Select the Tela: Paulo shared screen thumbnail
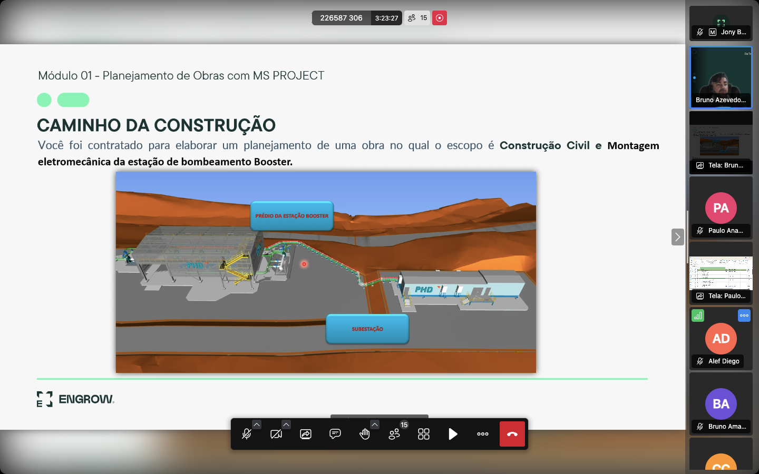The image size is (759, 474). [721, 273]
